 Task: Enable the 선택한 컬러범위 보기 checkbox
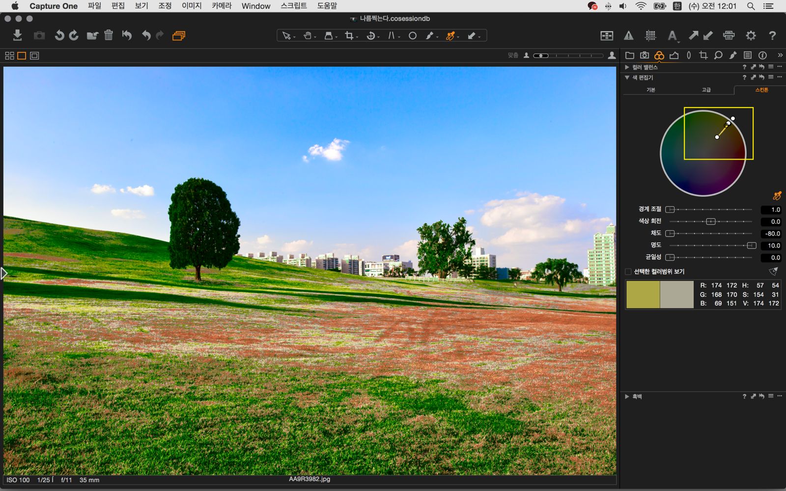pos(628,272)
